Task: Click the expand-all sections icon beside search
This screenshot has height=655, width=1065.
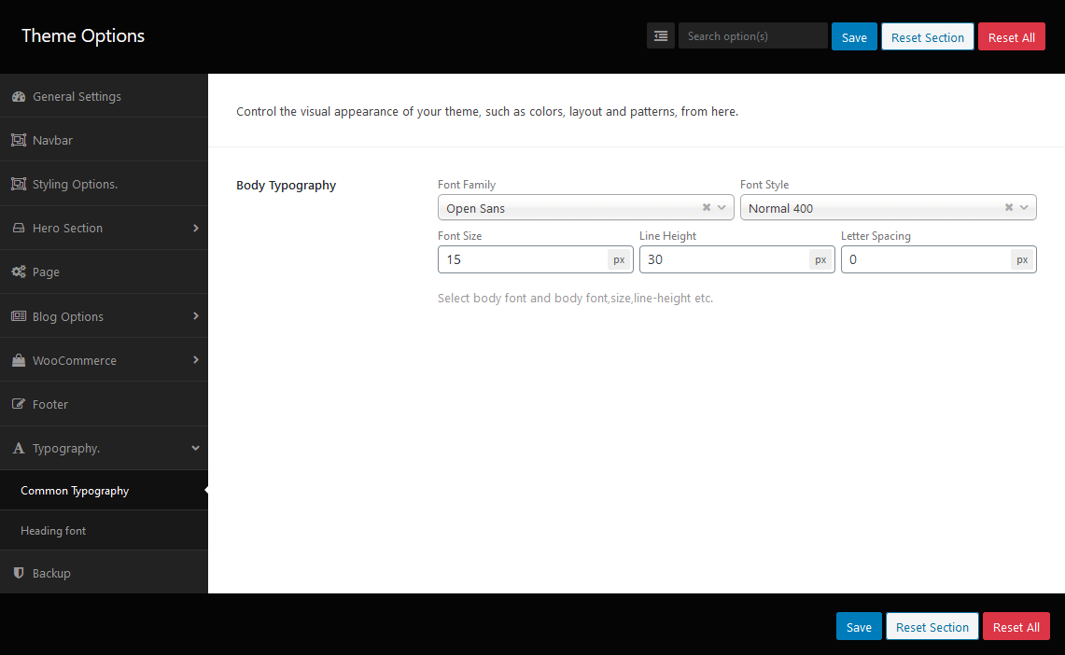Action: [661, 36]
